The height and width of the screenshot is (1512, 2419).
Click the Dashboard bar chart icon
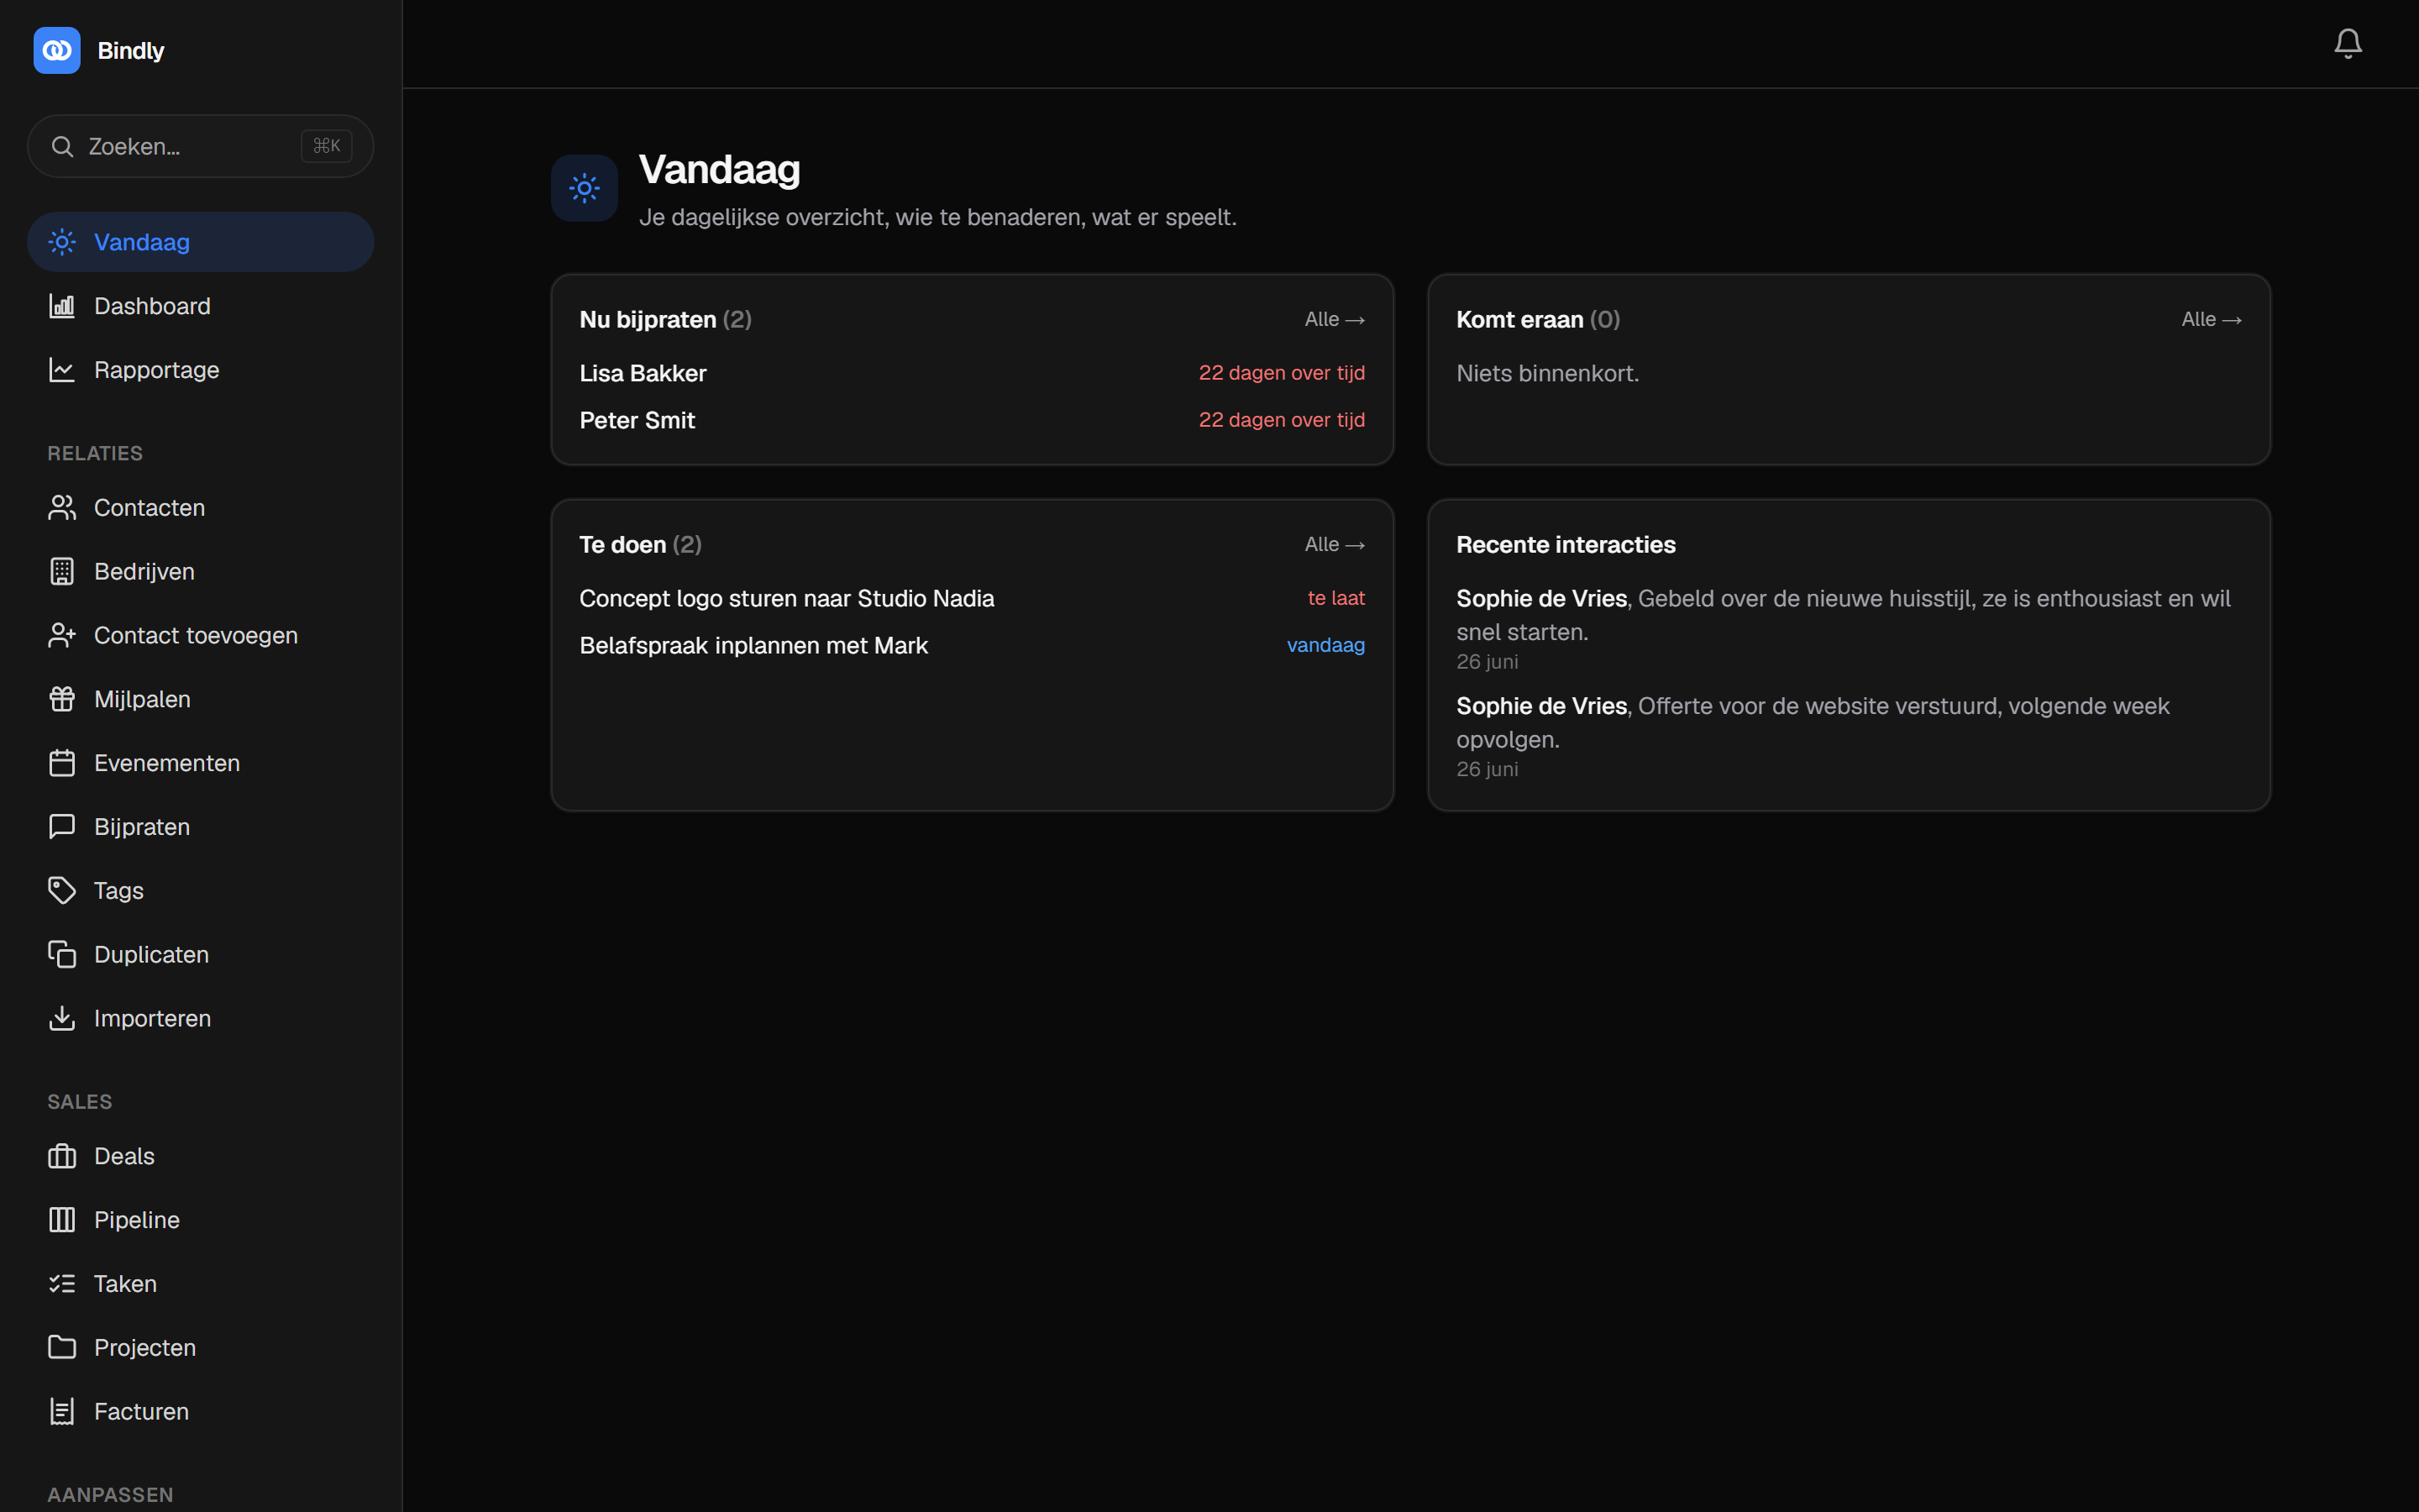(x=62, y=306)
